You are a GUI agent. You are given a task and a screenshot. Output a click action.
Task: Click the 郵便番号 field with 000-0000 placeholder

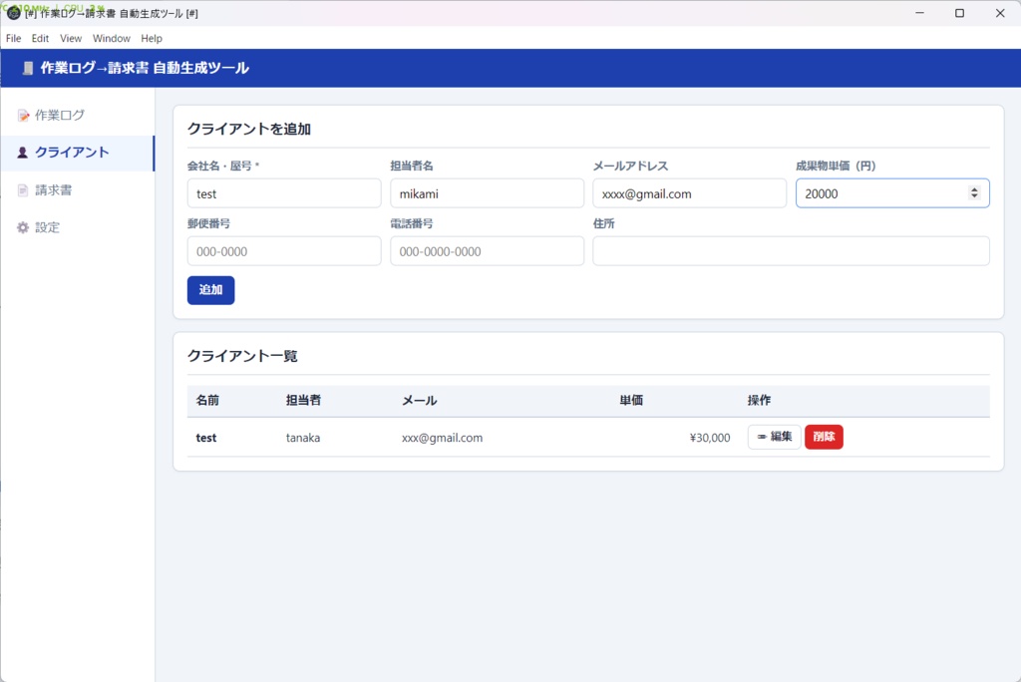[284, 250]
